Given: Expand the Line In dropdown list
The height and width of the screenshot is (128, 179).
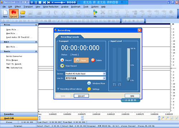Looking at the screenshot, I should pos(104,78).
